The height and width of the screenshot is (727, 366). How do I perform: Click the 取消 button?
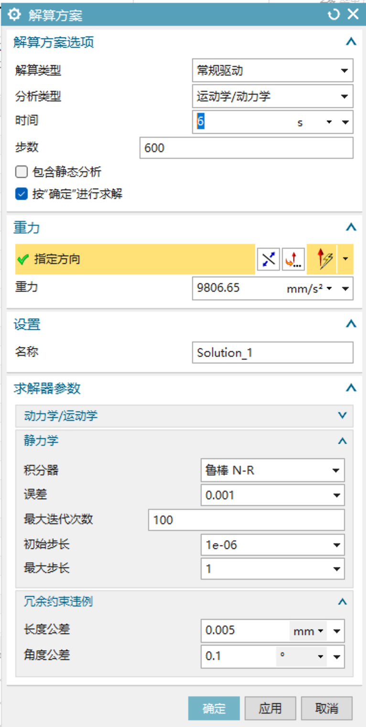(327, 708)
